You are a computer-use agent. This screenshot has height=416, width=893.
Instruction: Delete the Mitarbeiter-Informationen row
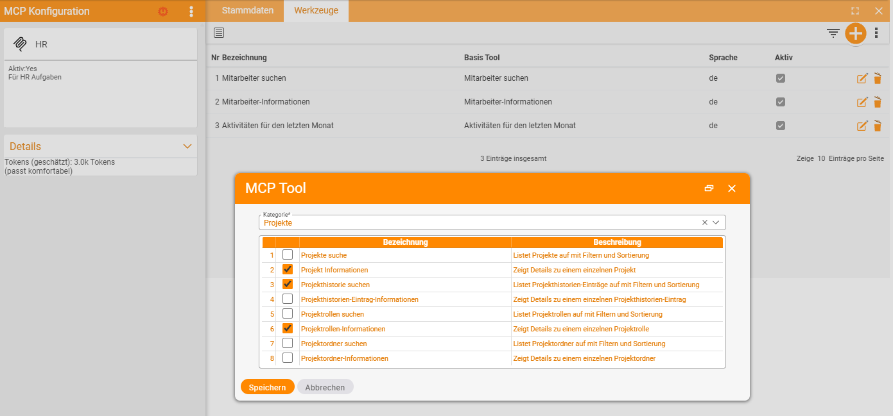[x=878, y=102]
